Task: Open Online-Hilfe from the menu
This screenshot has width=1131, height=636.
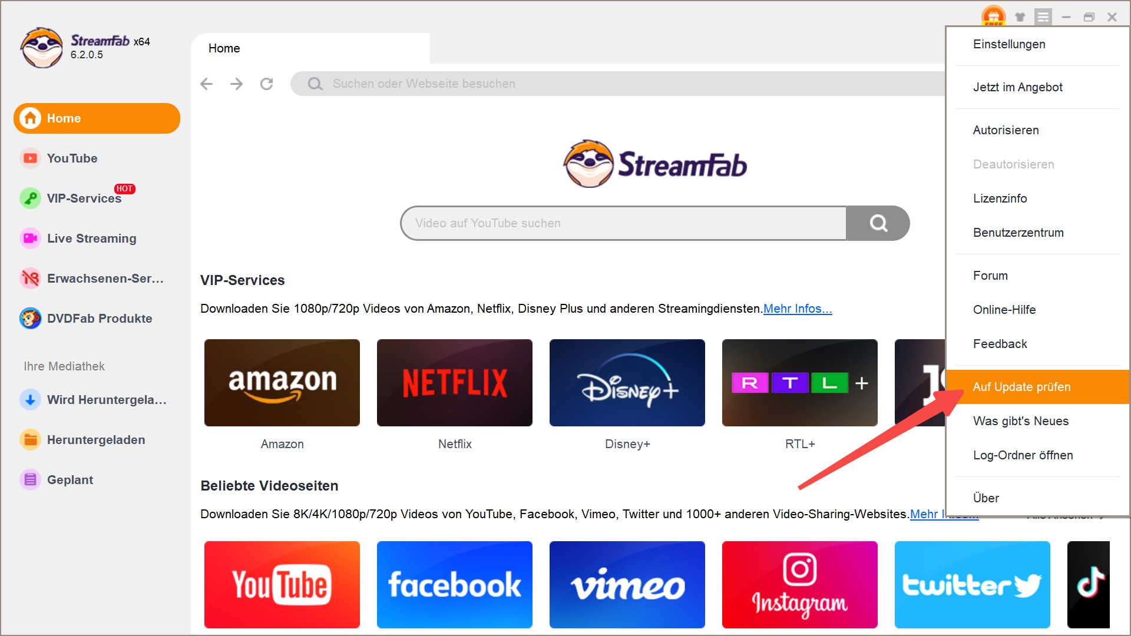Action: [x=1038, y=310]
